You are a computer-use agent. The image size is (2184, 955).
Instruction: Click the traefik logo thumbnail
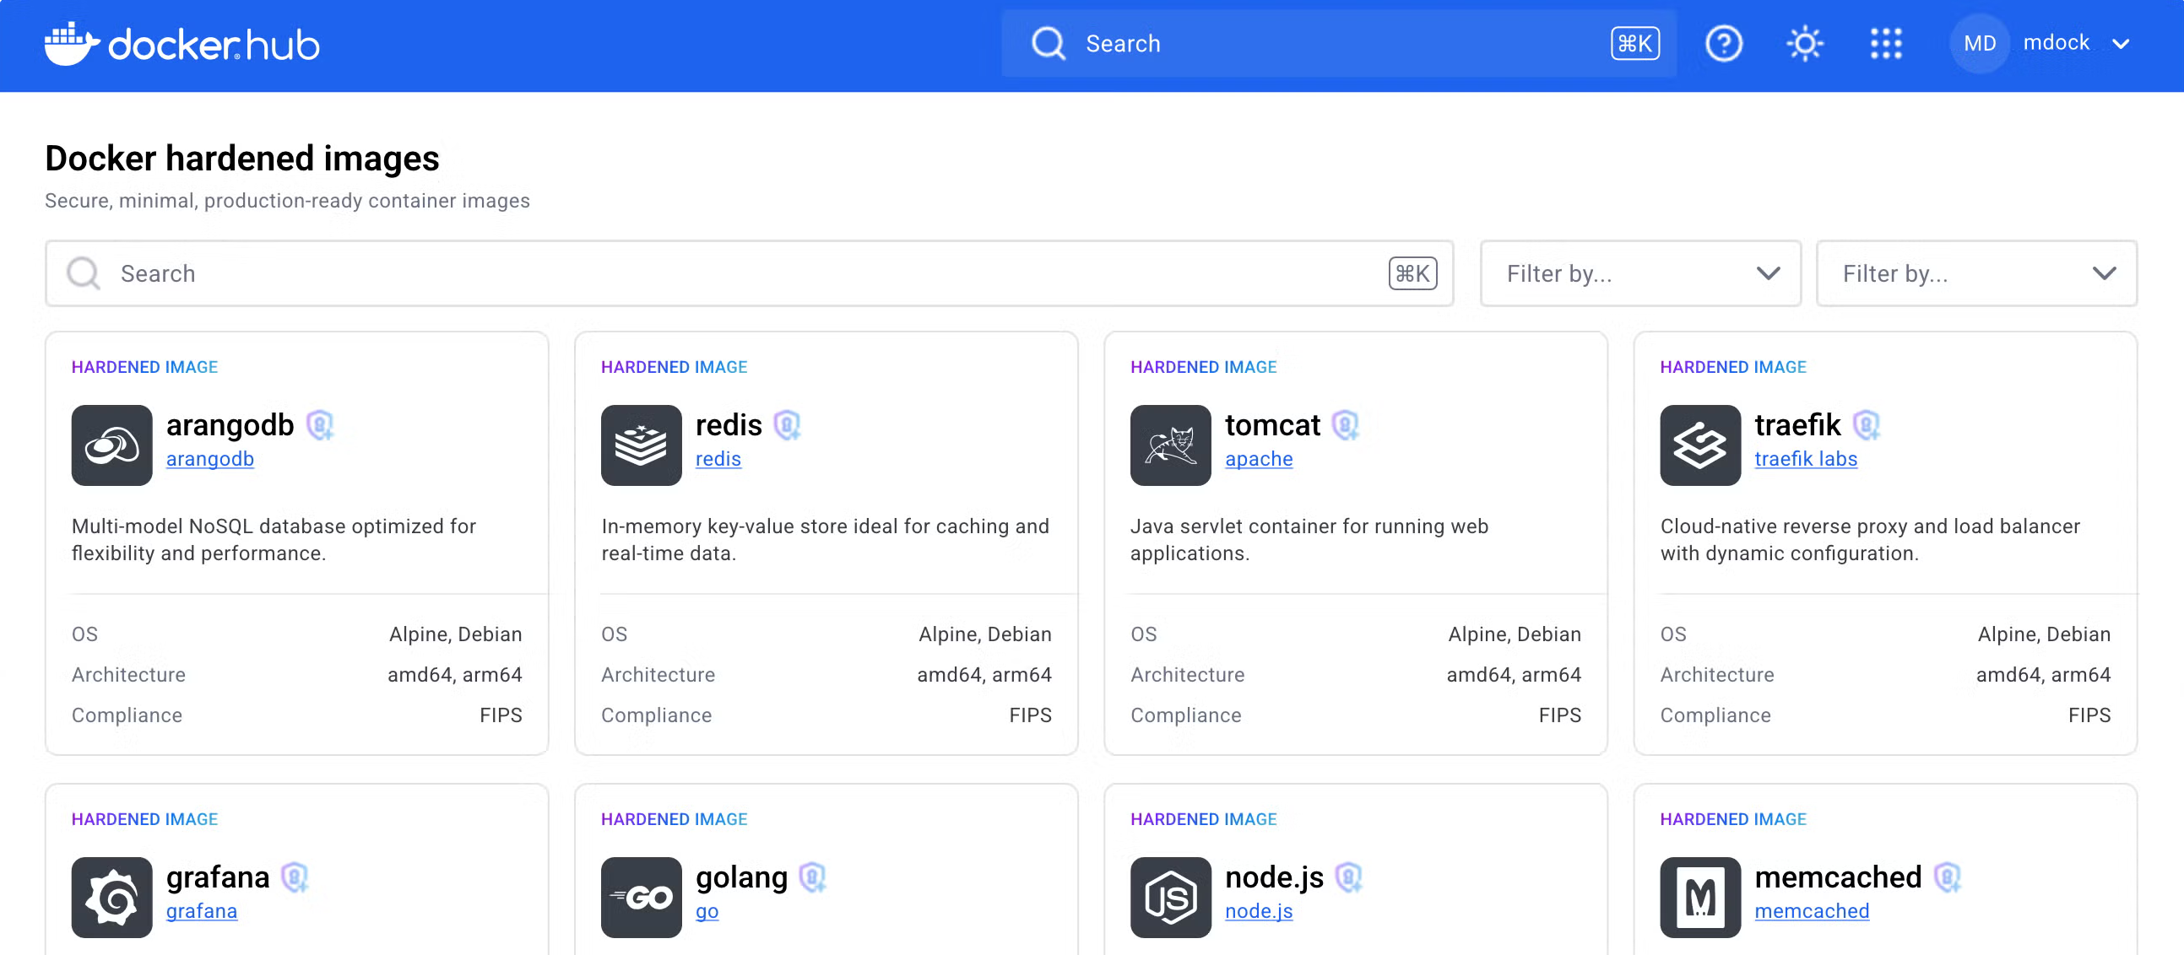(1700, 445)
